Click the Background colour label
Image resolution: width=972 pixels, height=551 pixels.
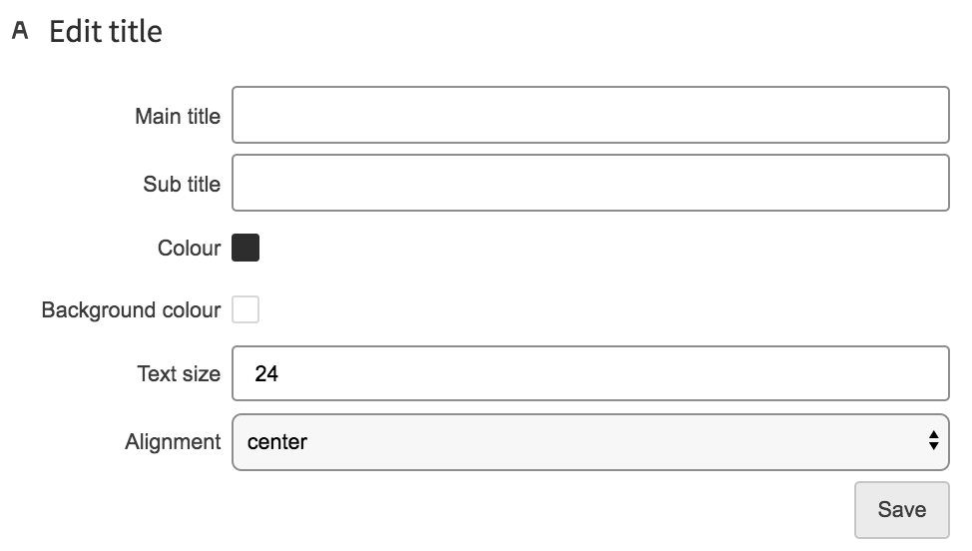click(x=131, y=309)
